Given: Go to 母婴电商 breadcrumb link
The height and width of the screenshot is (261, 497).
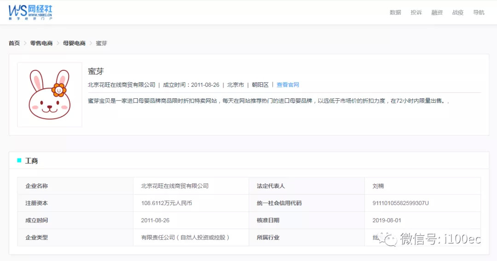Looking at the screenshot, I should (x=74, y=43).
